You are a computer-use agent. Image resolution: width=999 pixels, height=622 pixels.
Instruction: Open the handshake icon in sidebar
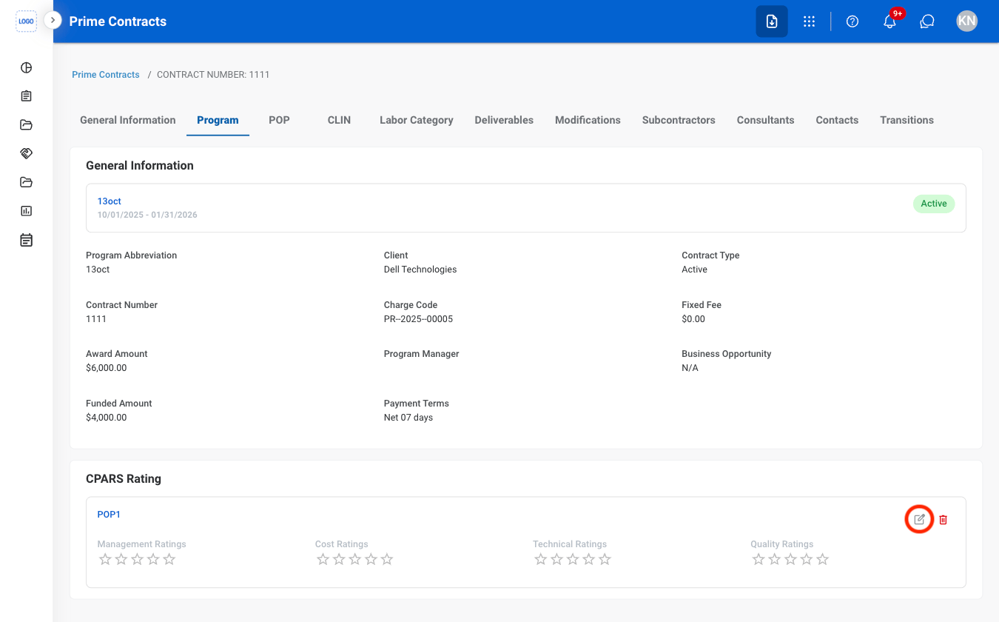click(x=26, y=153)
